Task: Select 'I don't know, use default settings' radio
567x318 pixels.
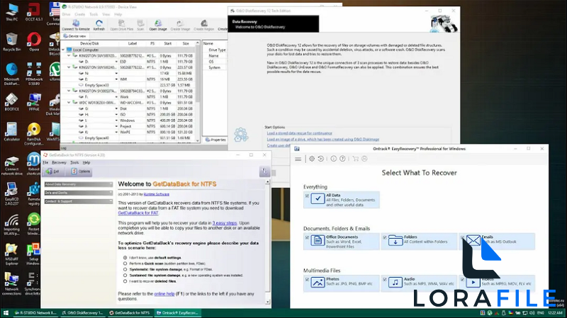Action: pyautogui.click(x=125, y=258)
